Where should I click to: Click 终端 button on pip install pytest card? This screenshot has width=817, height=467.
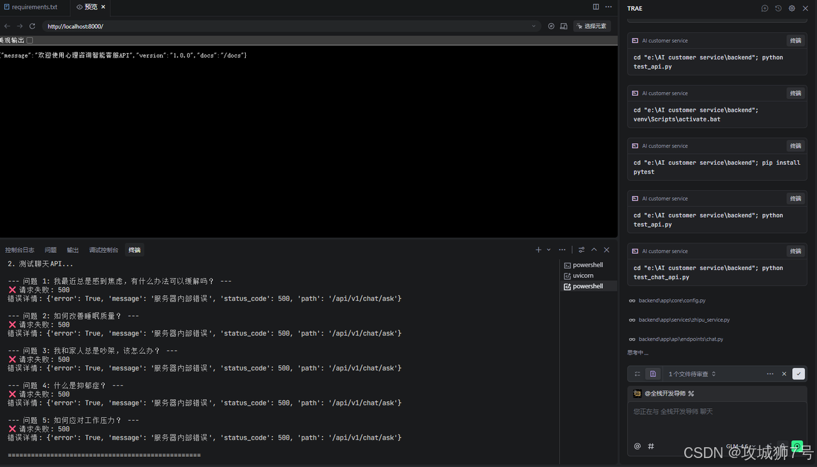pos(795,146)
